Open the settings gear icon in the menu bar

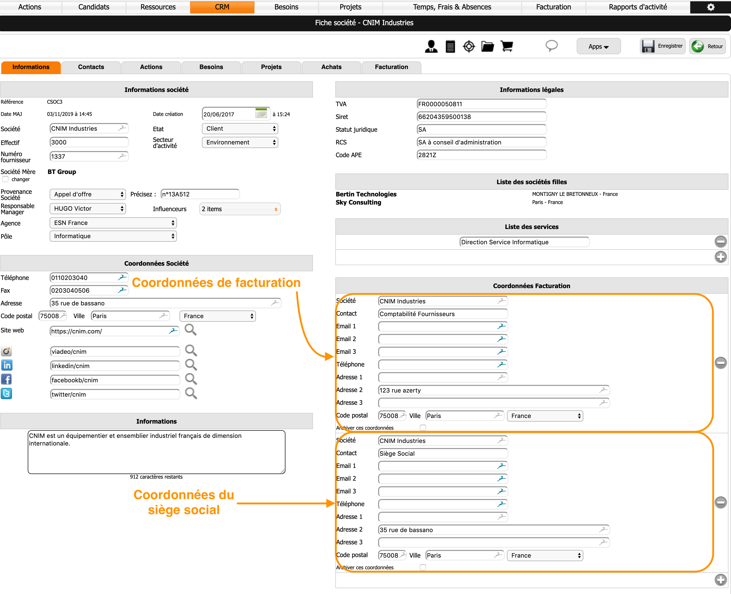tap(711, 7)
